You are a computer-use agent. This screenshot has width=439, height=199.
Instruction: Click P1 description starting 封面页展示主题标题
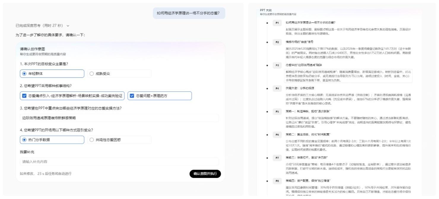point(348,31)
